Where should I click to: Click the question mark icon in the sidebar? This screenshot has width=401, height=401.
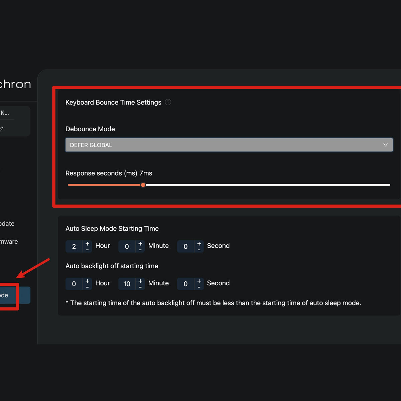click(2, 129)
